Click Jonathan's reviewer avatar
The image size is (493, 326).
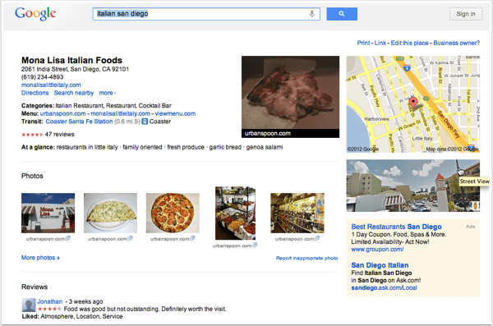click(28, 305)
